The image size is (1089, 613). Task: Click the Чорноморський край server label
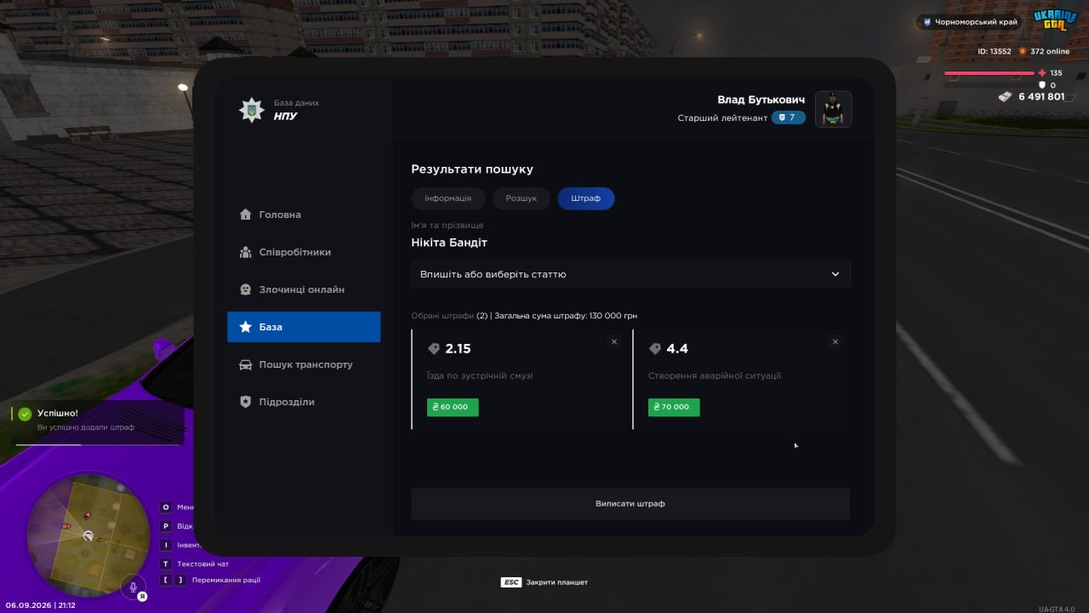[976, 22]
